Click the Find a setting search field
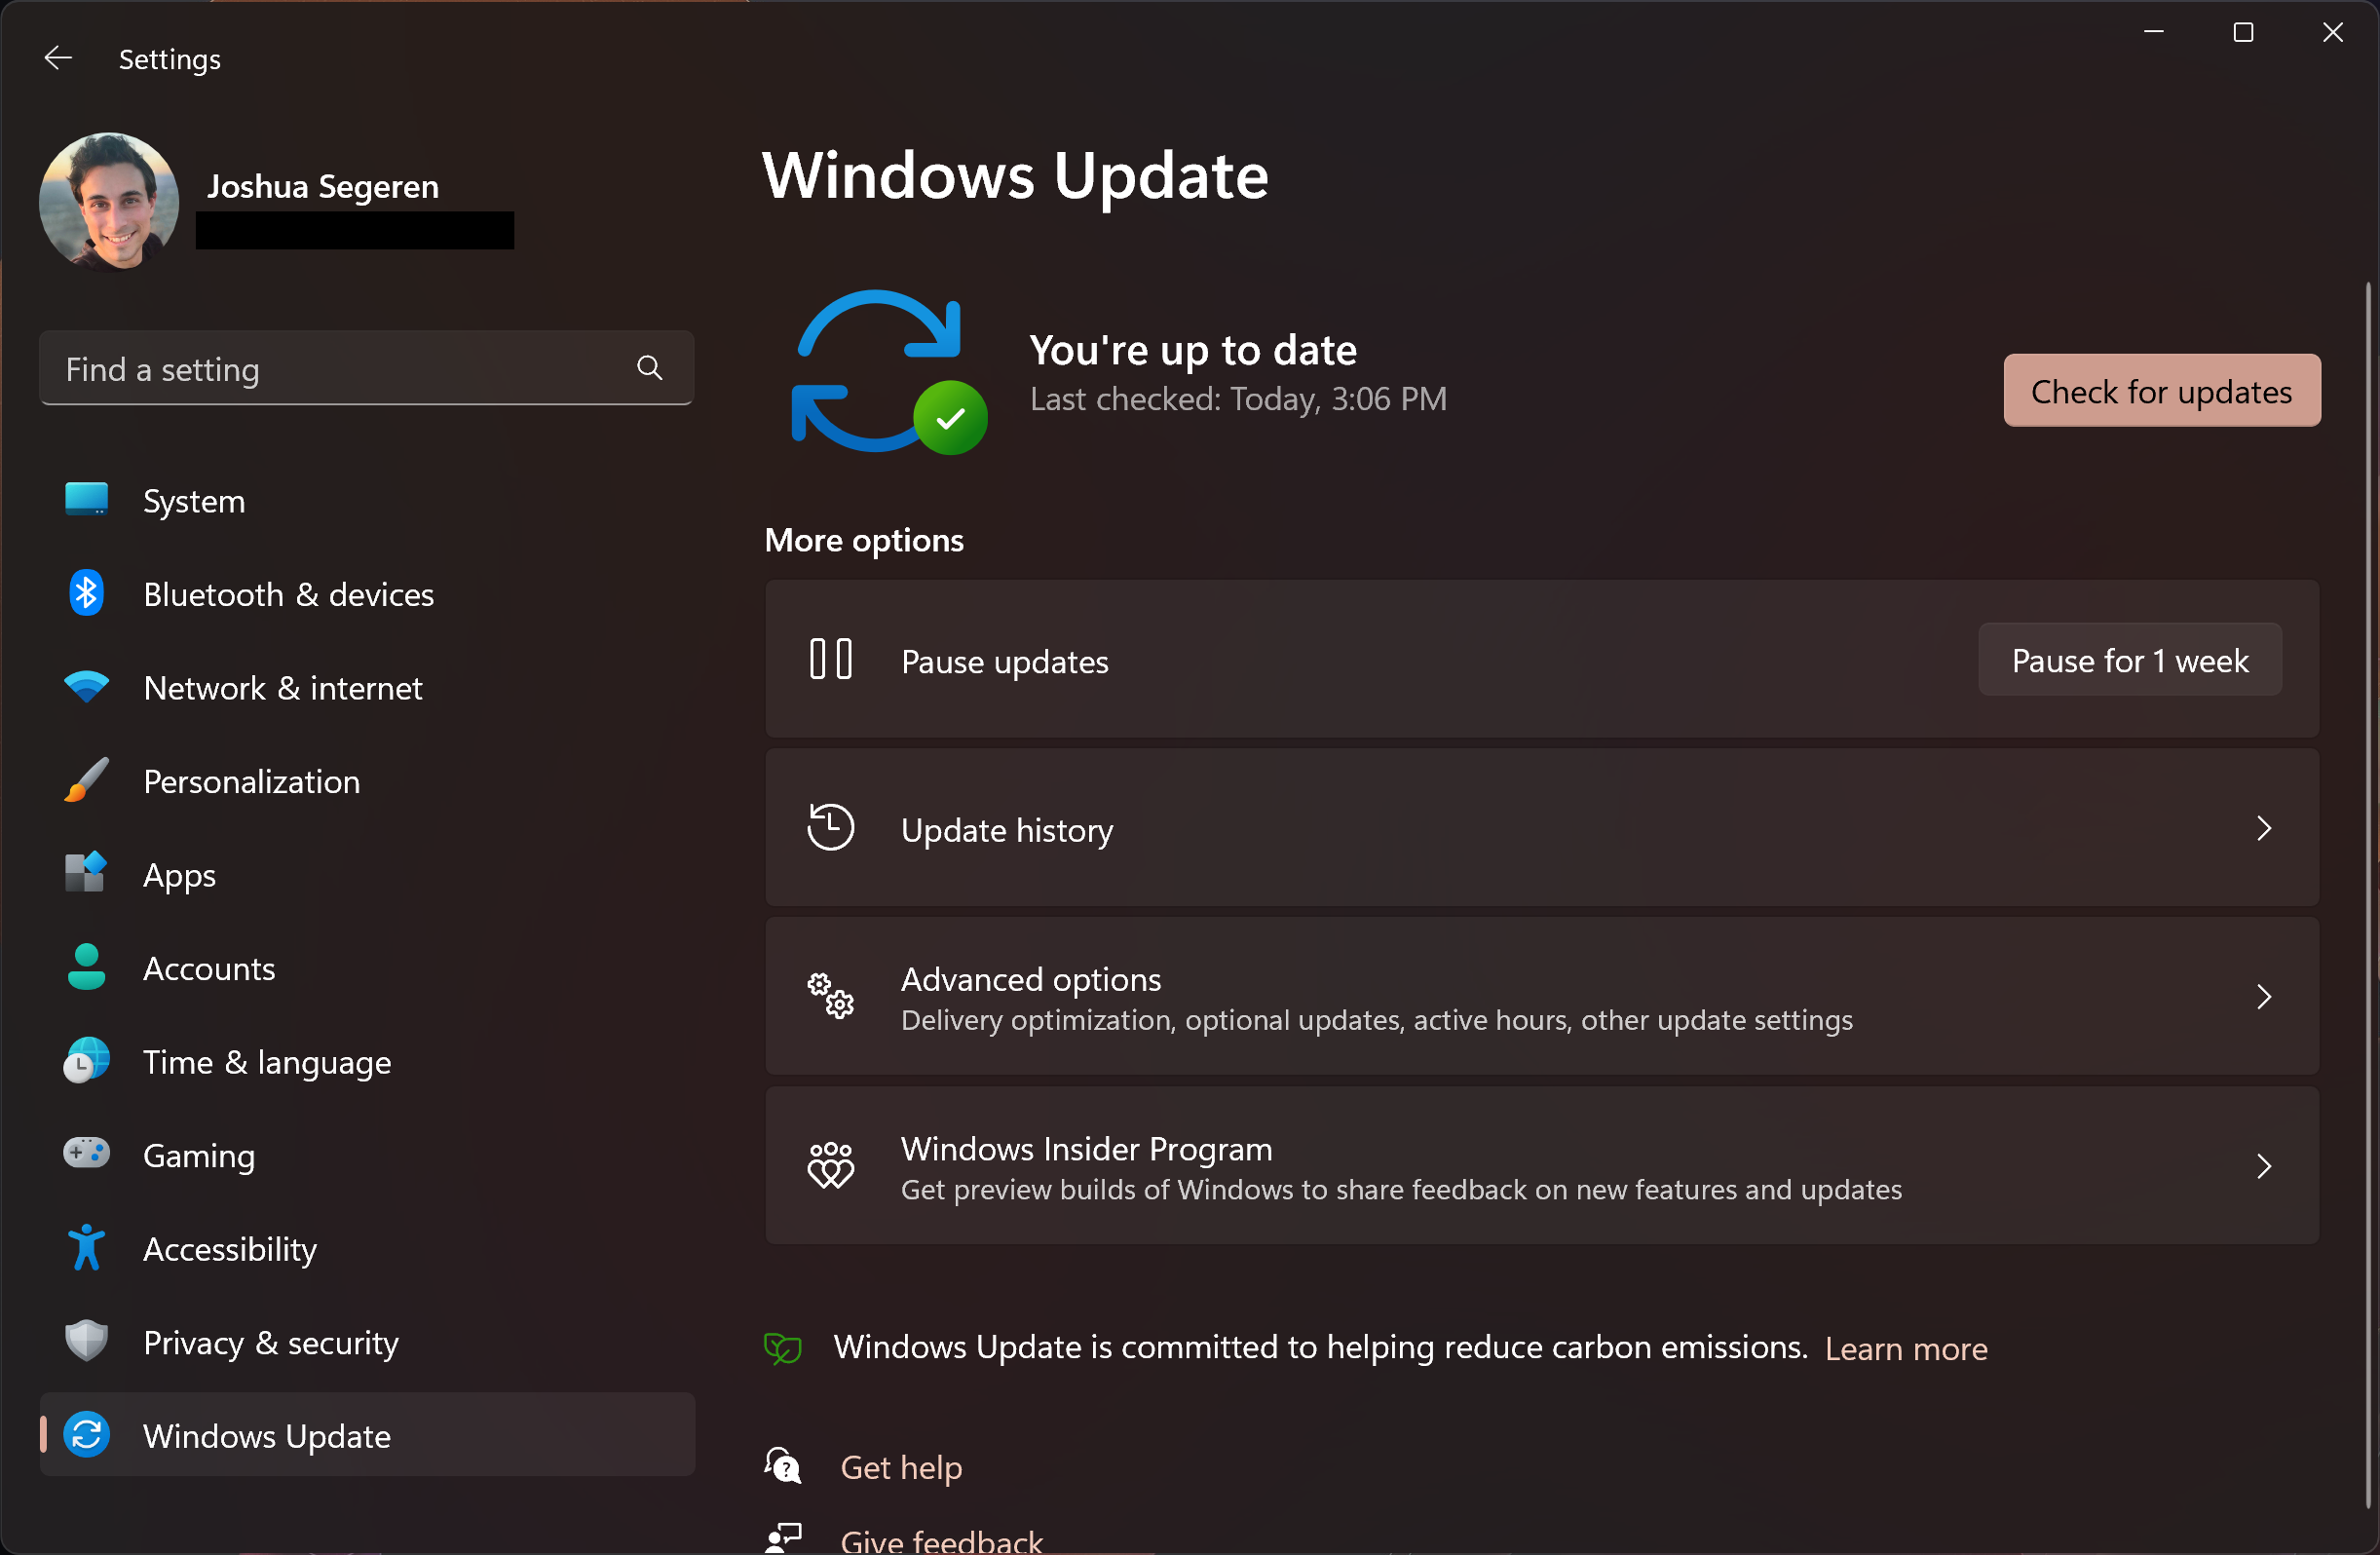Viewport: 2380px width, 1555px height. point(366,369)
